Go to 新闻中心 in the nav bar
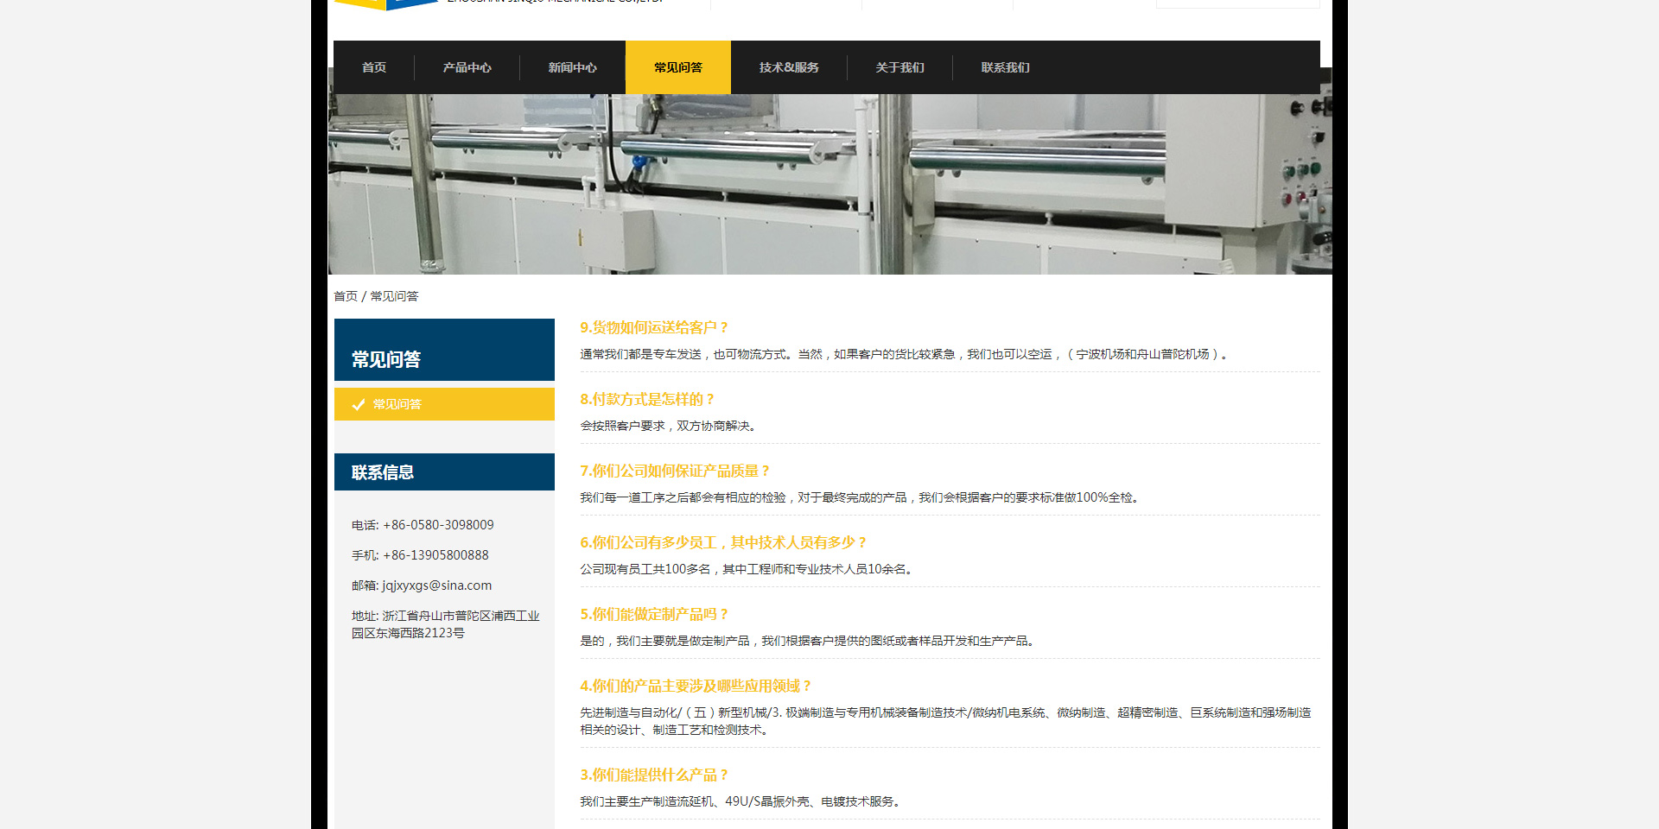 coord(573,67)
